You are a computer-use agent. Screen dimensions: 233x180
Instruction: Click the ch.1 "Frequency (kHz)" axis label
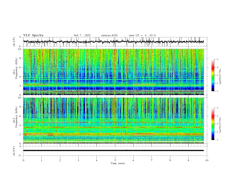(x=17, y=68)
